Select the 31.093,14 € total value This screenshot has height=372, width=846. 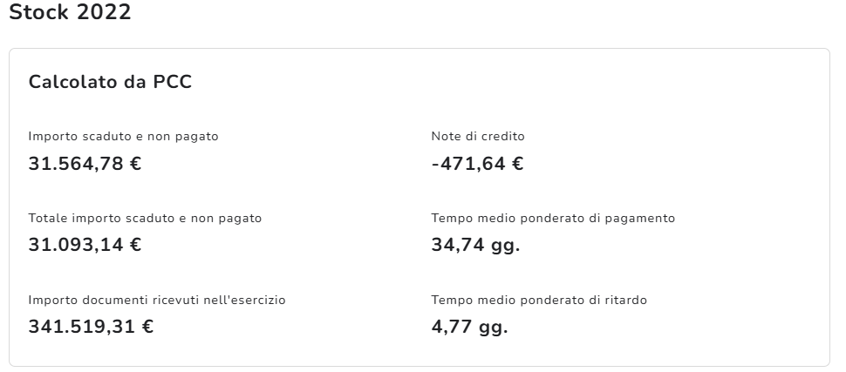[85, 245]
